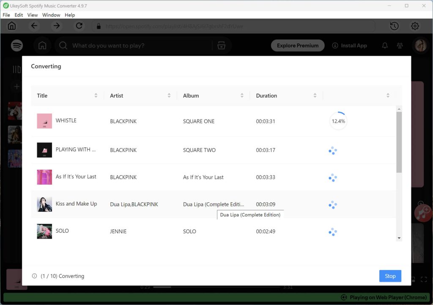Click the Stop button to halt conversion
This screenshot has height=305, width=433.
point(390,276)
